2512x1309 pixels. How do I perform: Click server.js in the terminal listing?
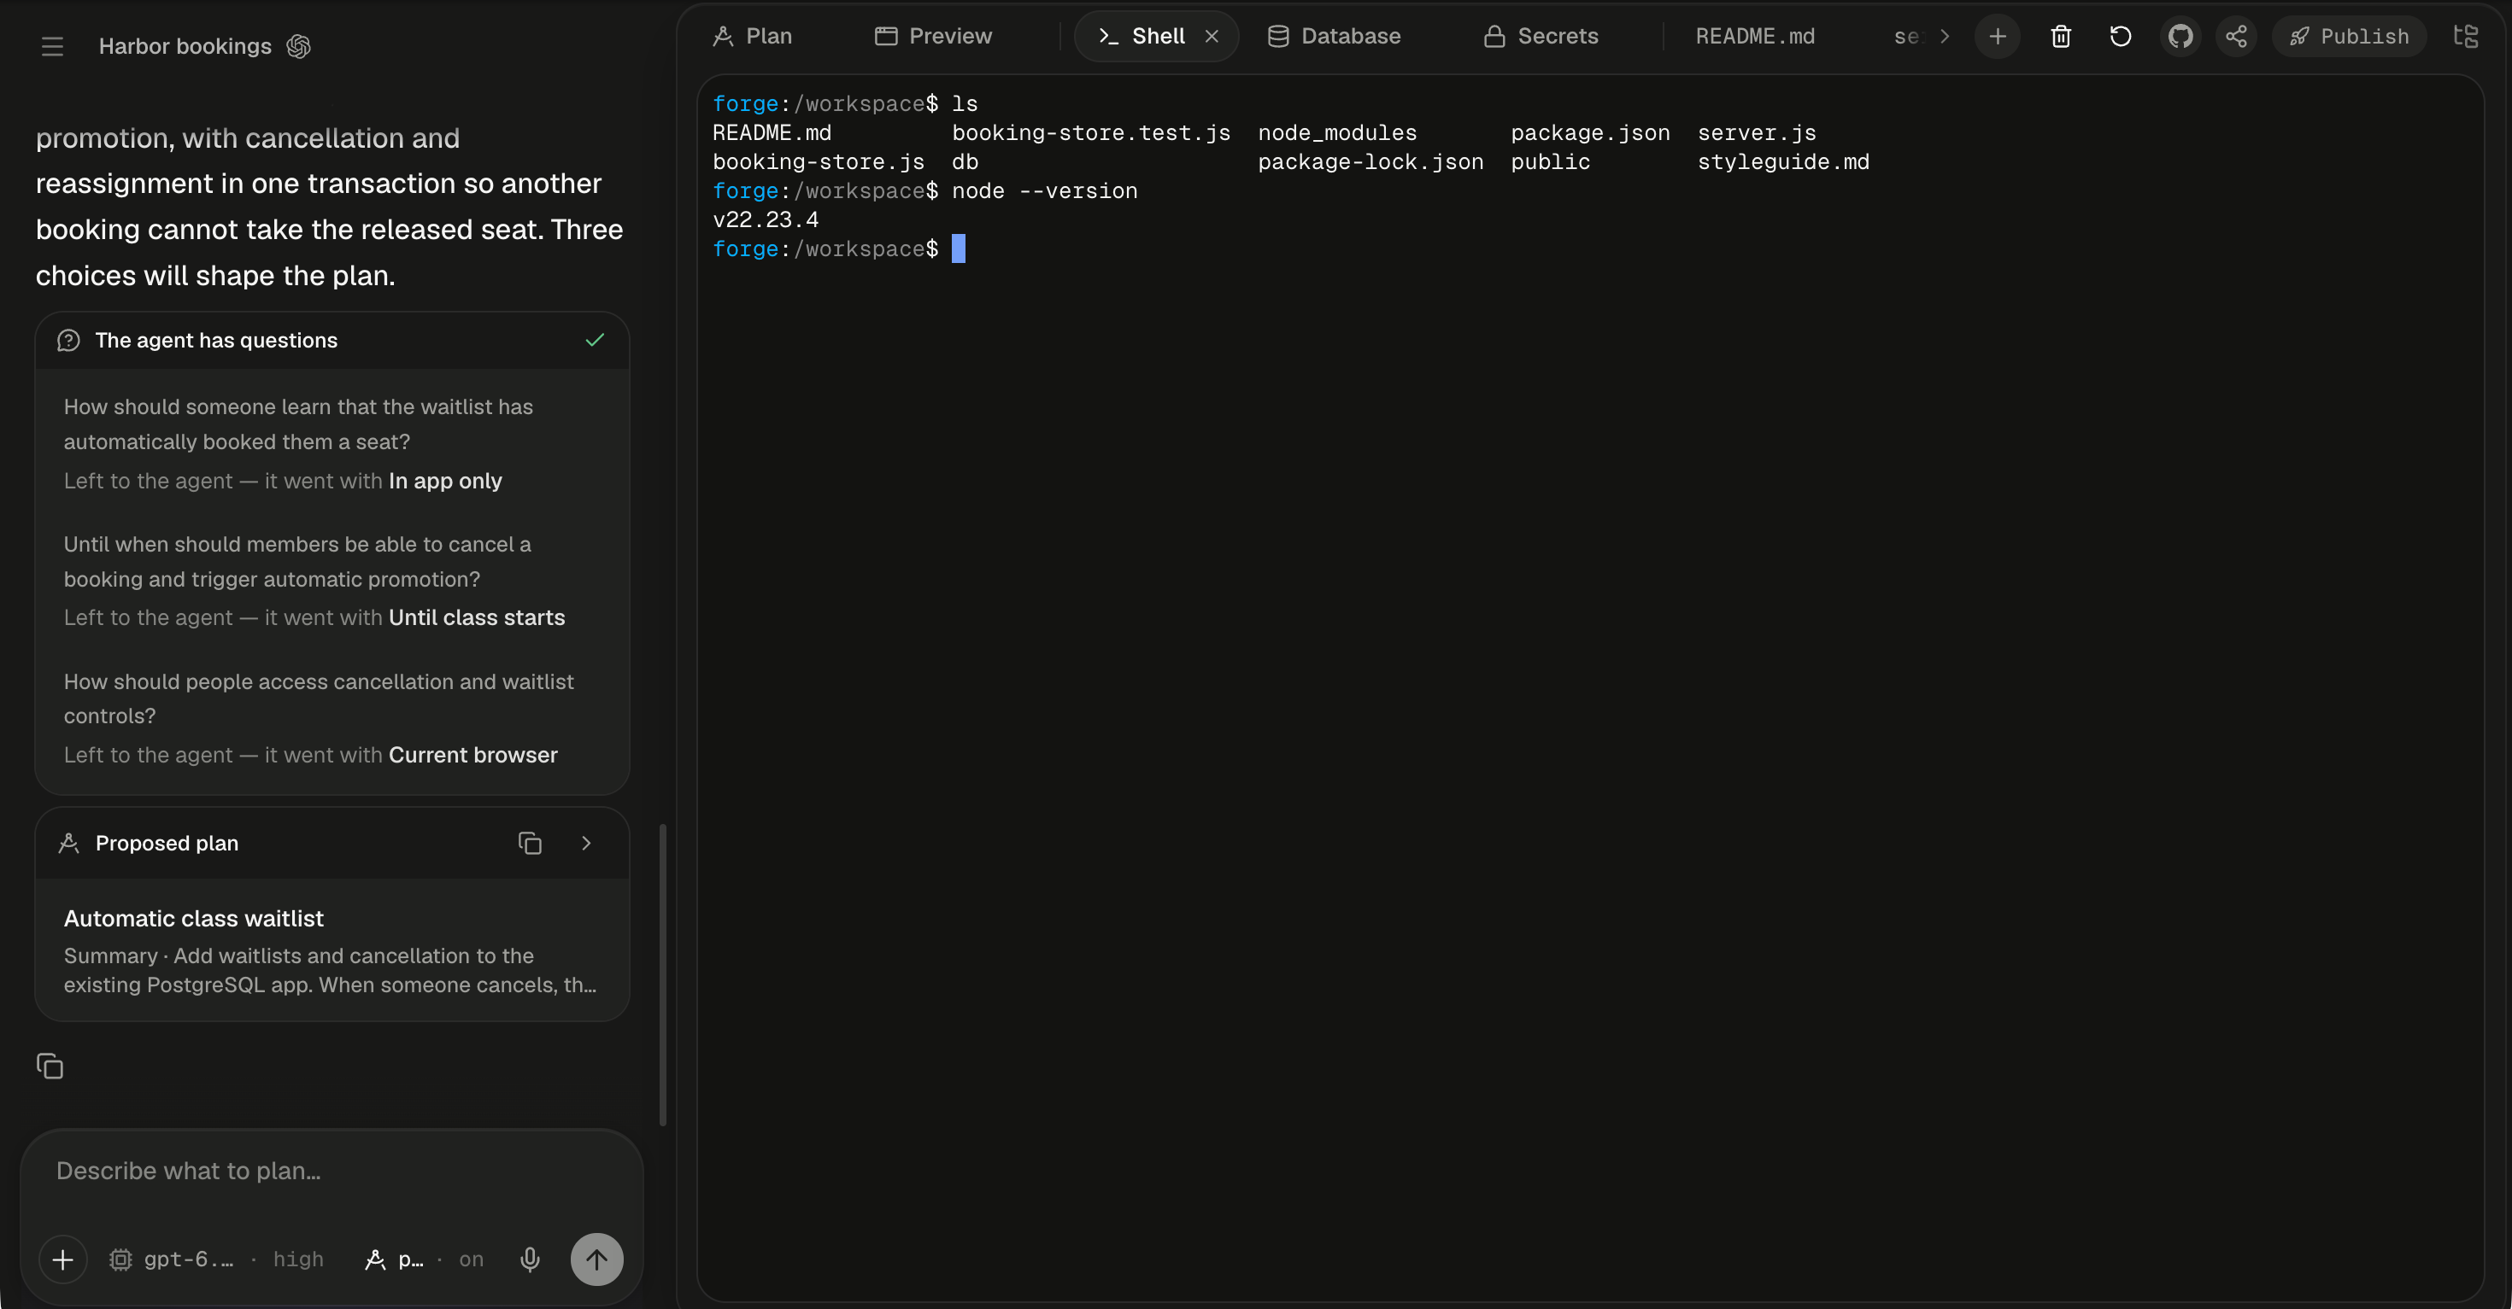(x=1756, y=132)
